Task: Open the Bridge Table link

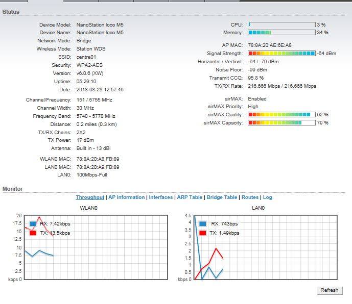Action: coord(222,197)
